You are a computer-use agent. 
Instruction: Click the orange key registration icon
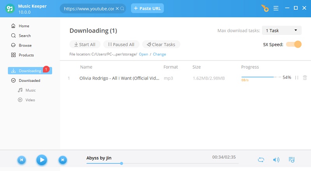265,8
